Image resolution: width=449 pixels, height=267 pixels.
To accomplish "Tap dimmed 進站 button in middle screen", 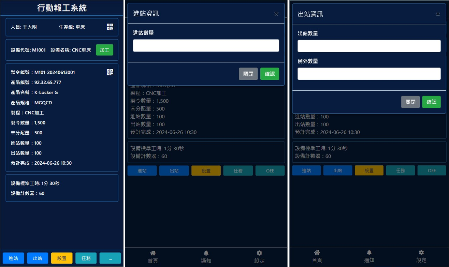I will (x=142, y=171).
